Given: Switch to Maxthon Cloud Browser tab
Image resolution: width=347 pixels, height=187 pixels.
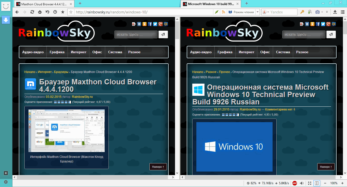Looking at the screenshot, I should click(44, 4).
